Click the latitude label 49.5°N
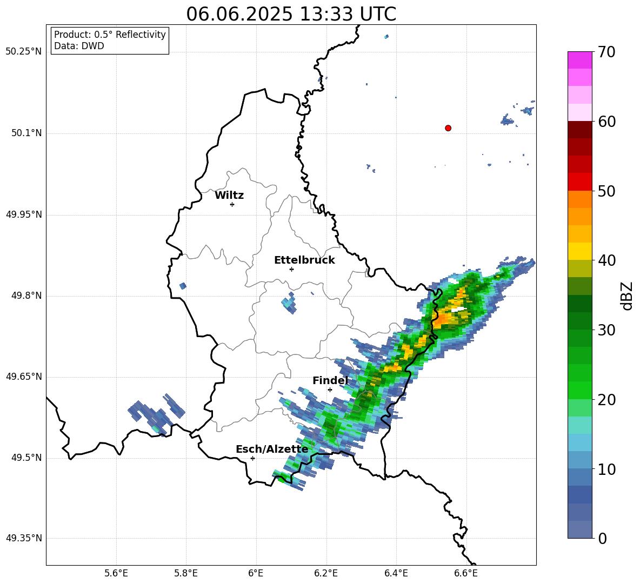This screenshot has width=640, height=584. click(x=26, y=458)
